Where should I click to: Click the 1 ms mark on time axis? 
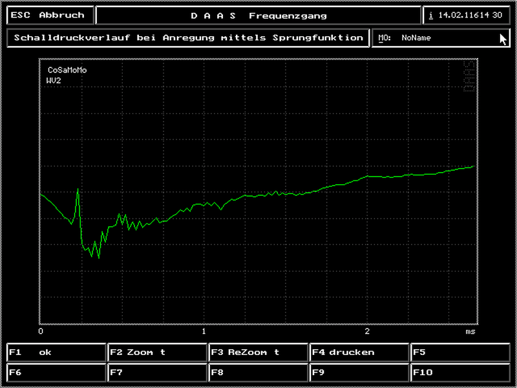click(204, 331)
